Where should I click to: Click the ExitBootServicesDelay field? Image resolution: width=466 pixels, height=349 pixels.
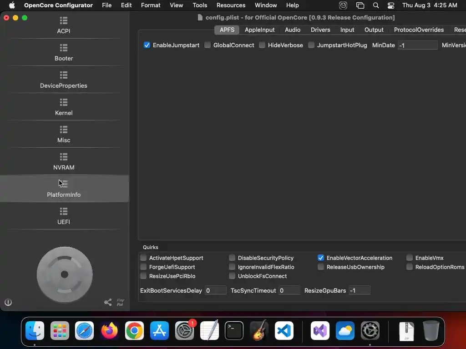tap(216, 290)
